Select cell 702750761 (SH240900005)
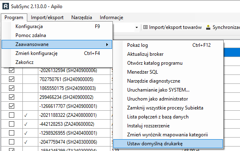Image resolution: width=240 pixels, height=151 pixels. [74, 79]
